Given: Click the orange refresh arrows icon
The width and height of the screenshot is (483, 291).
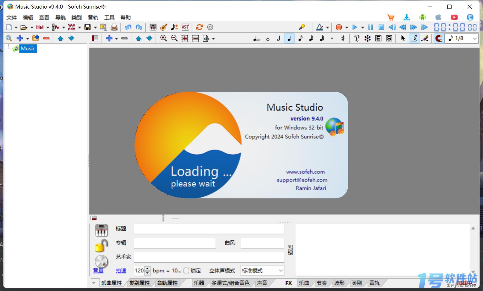Looking at the screenshot, I should point(199,27).
